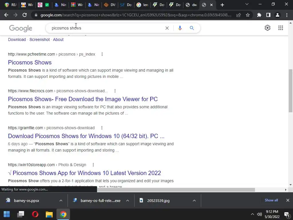Close the downloads bar
The width and height of the screenshot is (293, 220).
[x=288, y=200]
